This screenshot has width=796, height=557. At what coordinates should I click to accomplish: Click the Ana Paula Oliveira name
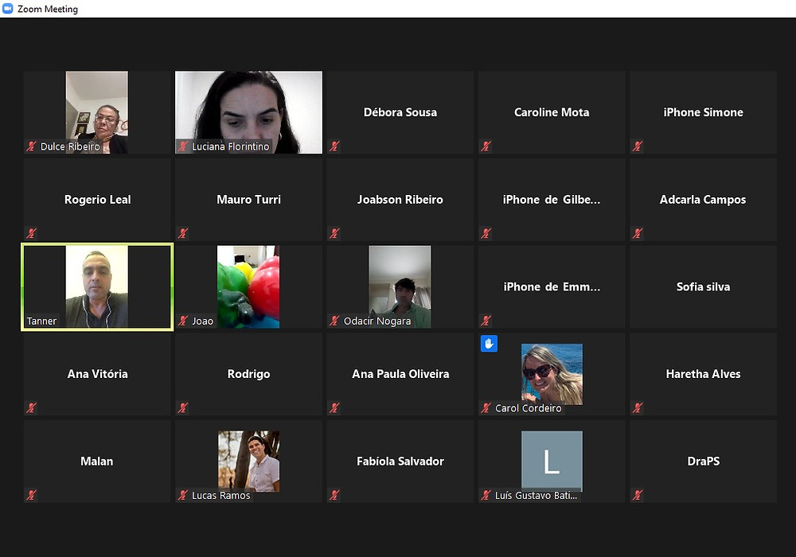point(400,374)
